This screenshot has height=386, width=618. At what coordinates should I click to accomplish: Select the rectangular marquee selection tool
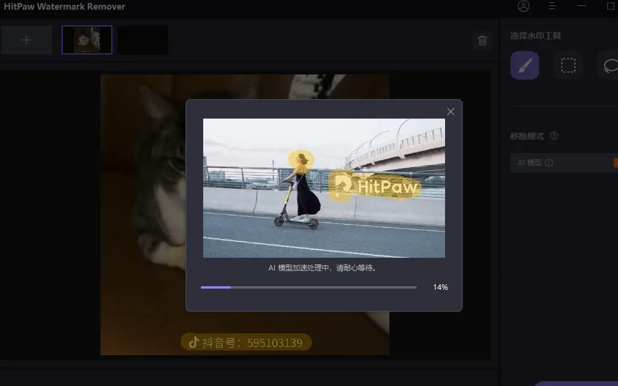pyautogui.click(x=568, y=65)
